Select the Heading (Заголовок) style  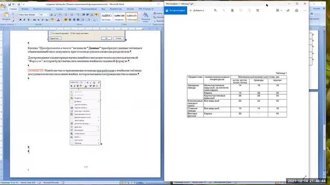(107, 17)
